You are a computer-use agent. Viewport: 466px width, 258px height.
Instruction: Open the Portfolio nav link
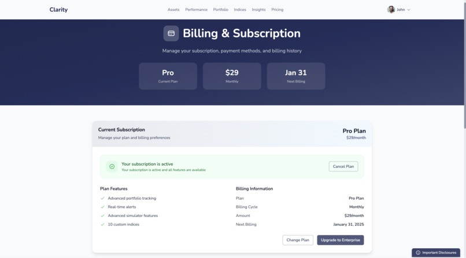coord(220,9)
